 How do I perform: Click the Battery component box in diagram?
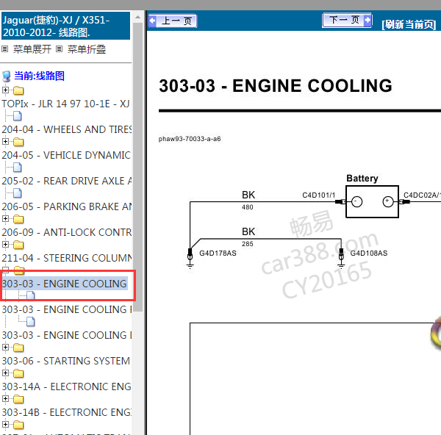coord(372,201)
